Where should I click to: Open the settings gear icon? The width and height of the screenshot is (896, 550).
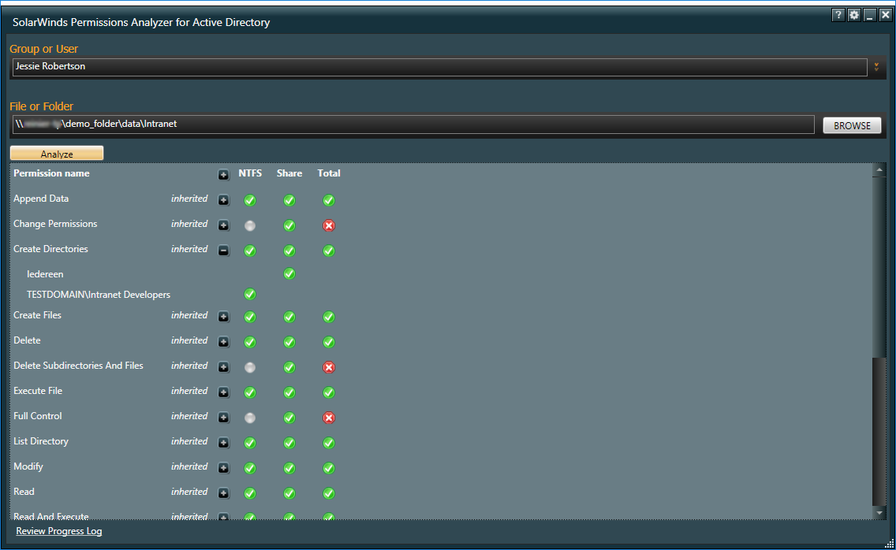(x=853, y=16)
